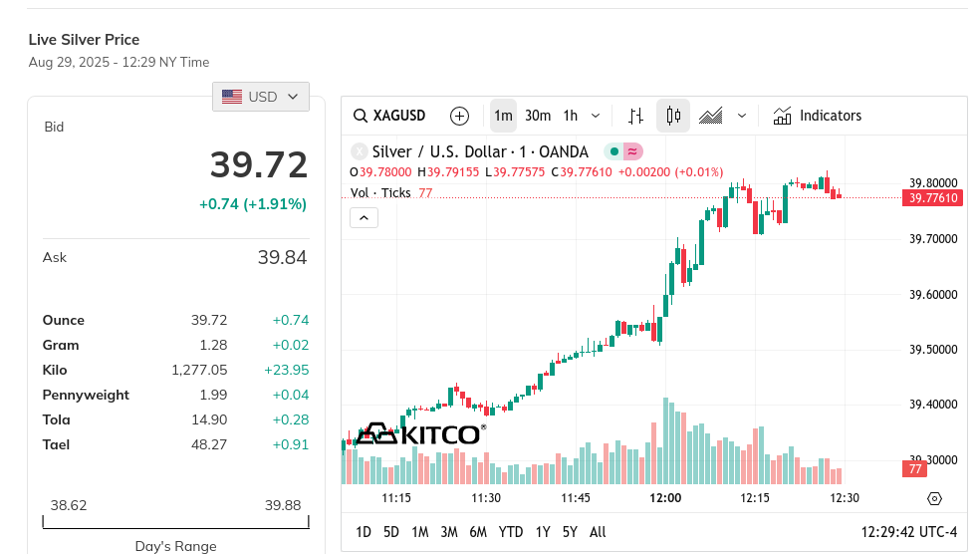Switch range to YTD
Screen dimensions: 977x554
pyautogui.click(x=510, y=532)
